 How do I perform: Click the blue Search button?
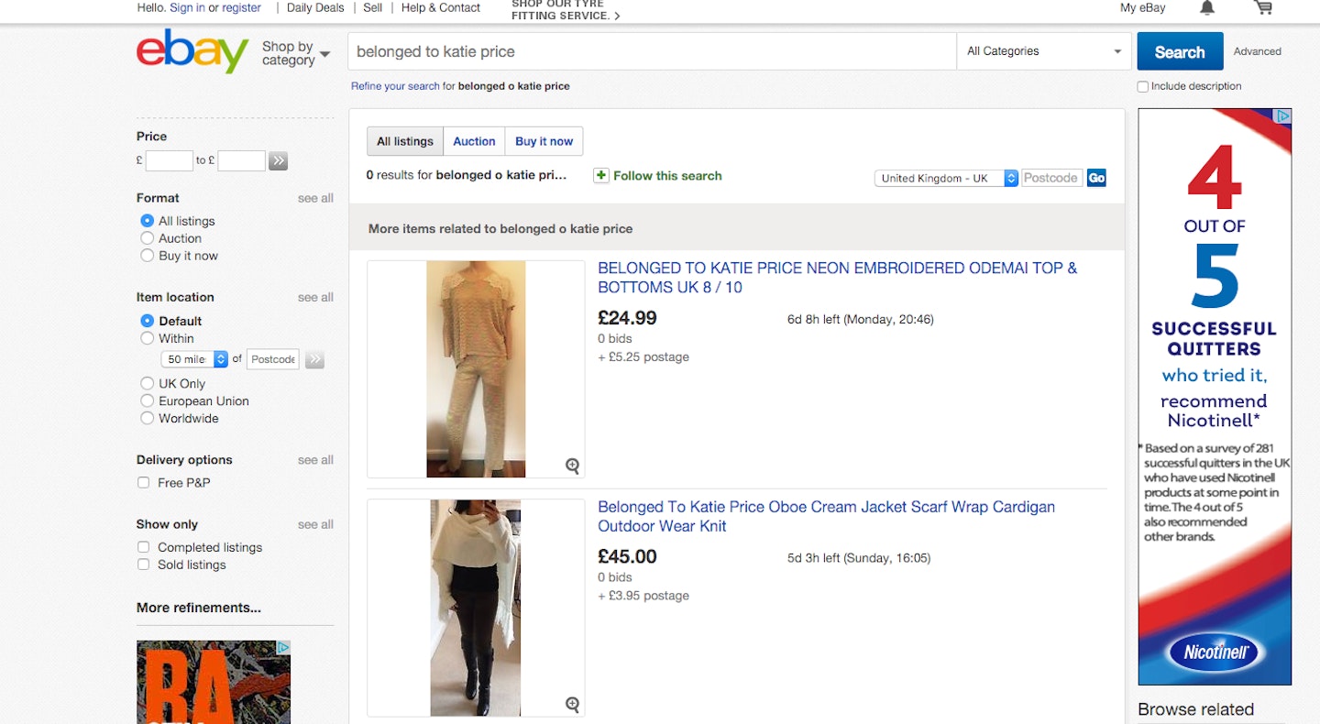(x=1180, y=51)
